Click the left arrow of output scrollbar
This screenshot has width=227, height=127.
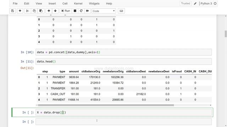pyautogui.click(x=37, y=105)
